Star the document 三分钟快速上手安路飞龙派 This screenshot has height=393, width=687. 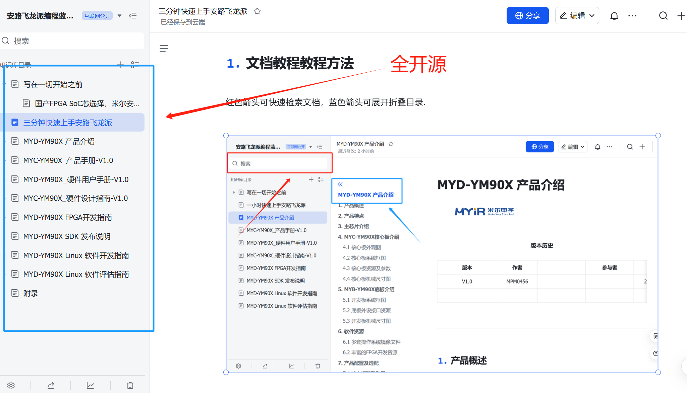(257, 11)
